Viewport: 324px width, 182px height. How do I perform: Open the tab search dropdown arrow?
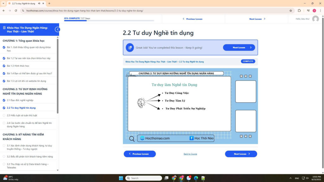(3, 3)
